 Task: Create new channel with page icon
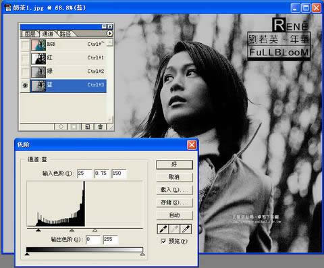point(87,127)
